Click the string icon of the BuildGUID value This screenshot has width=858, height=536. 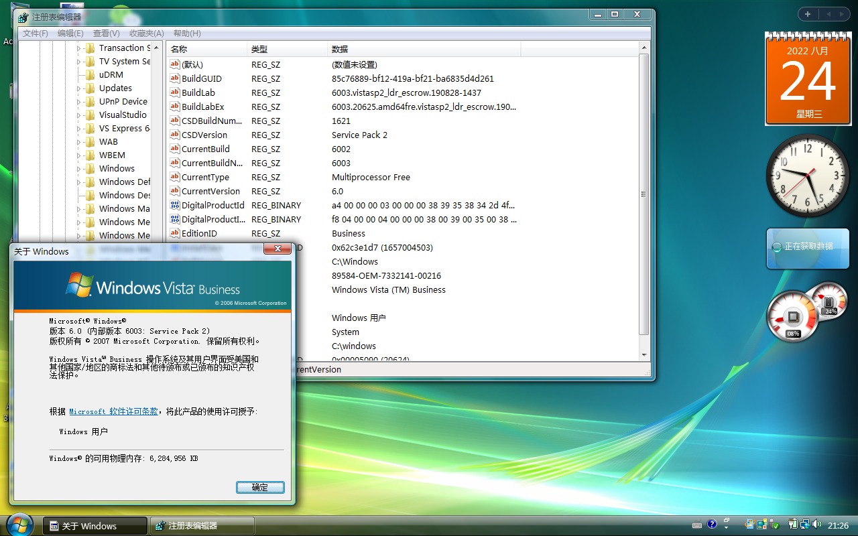[x=175, y=78]
